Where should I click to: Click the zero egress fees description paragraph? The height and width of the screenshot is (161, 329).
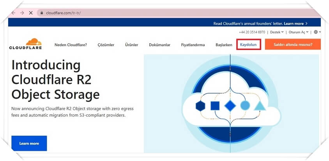pos(73,112)
